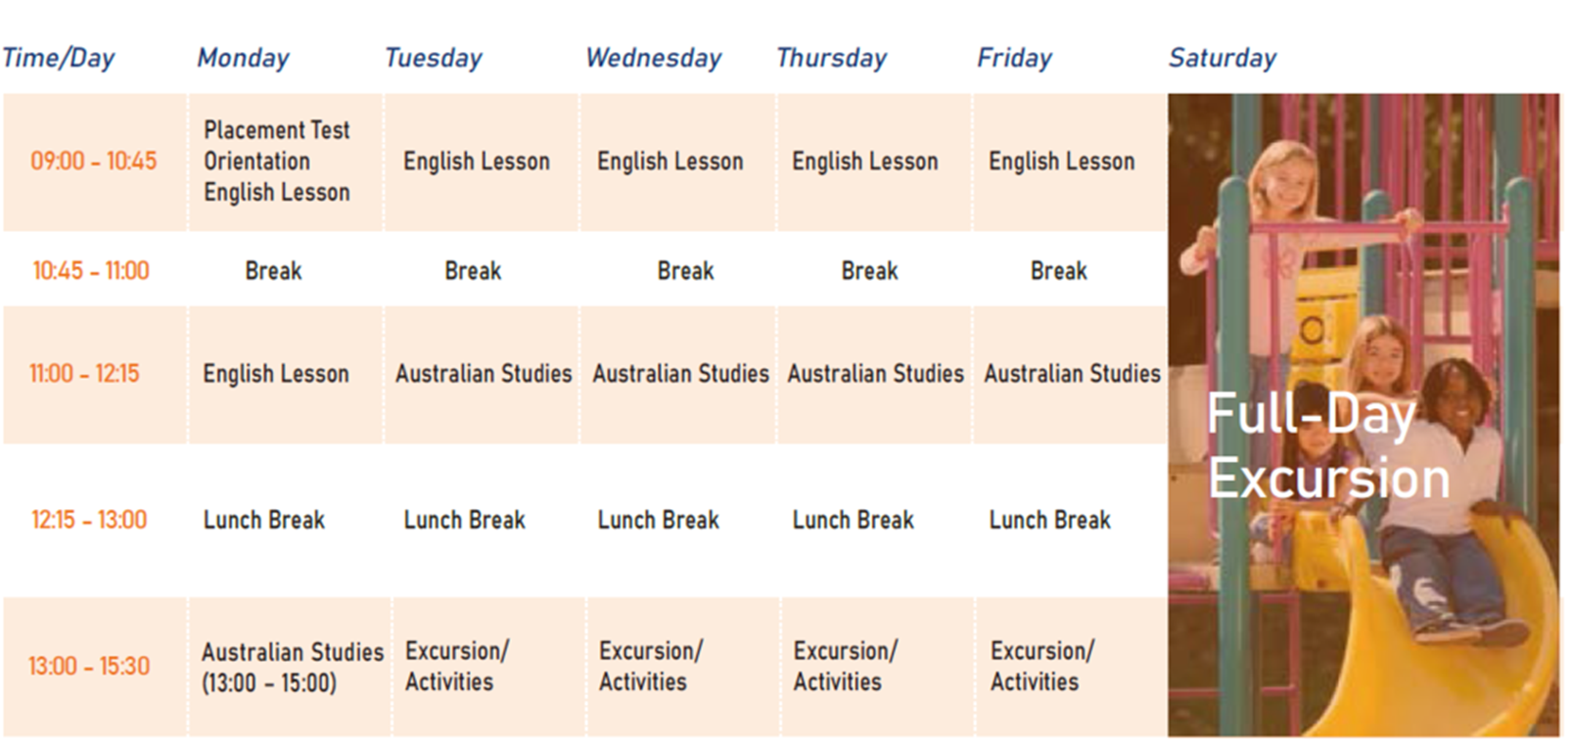Viewport: 1570px width, 747px height.
Task: Click the Wednesday column header
Action: click(x=654, y=58)
